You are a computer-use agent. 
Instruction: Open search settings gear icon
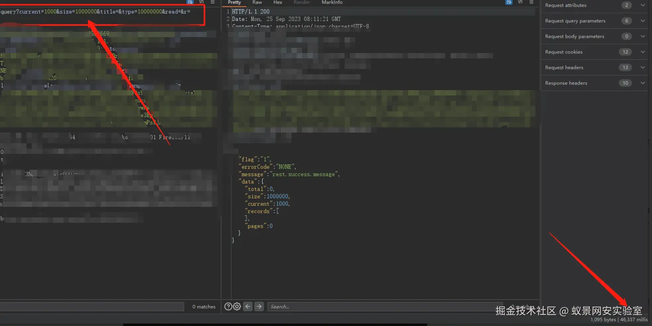click(x=237, y=306)
